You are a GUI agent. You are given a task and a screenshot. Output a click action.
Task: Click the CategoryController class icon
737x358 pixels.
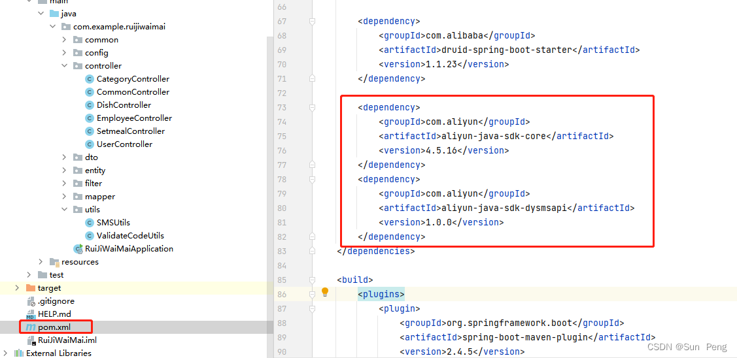90,79
